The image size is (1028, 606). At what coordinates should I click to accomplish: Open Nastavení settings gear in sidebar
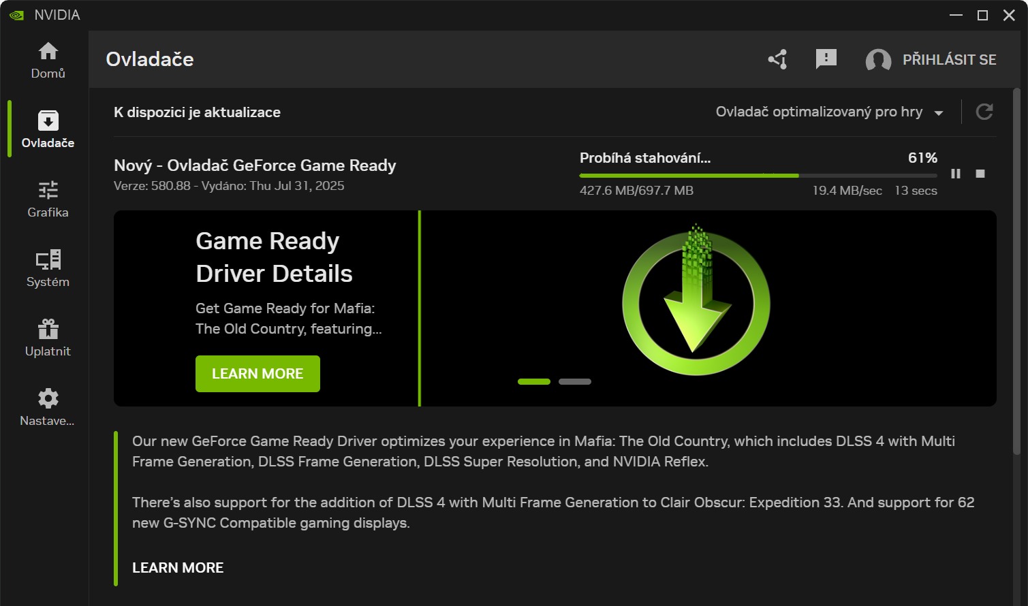[48, 407]
